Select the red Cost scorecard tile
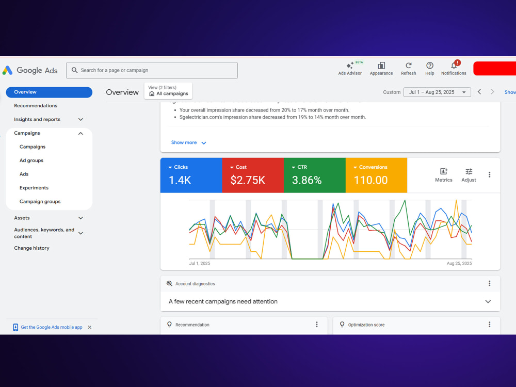516x387 pixels. click(x=253, y=175)
